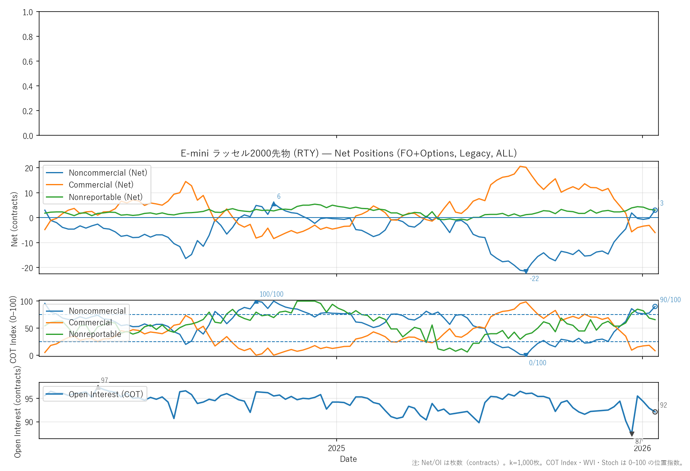Screen dimensions: 690x471
Task: Click the latest COT Index circle marker at 90/100
Action: (x=655, y=307)
